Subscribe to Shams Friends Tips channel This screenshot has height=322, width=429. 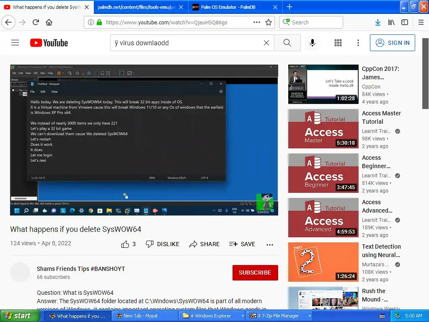tap(255, 273)
